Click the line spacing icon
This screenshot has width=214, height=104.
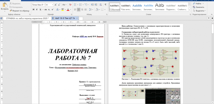tap(90, 10)
